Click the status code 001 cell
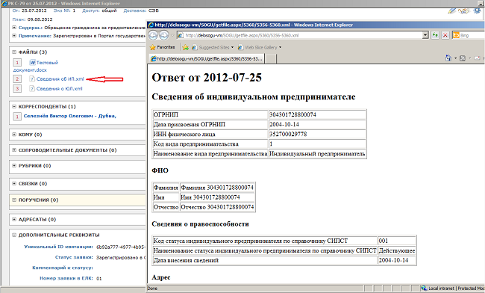 pyautogui.click(x=396, y=241)
